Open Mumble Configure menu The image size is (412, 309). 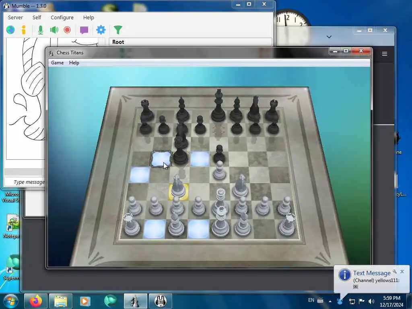(x=62, y=17)
